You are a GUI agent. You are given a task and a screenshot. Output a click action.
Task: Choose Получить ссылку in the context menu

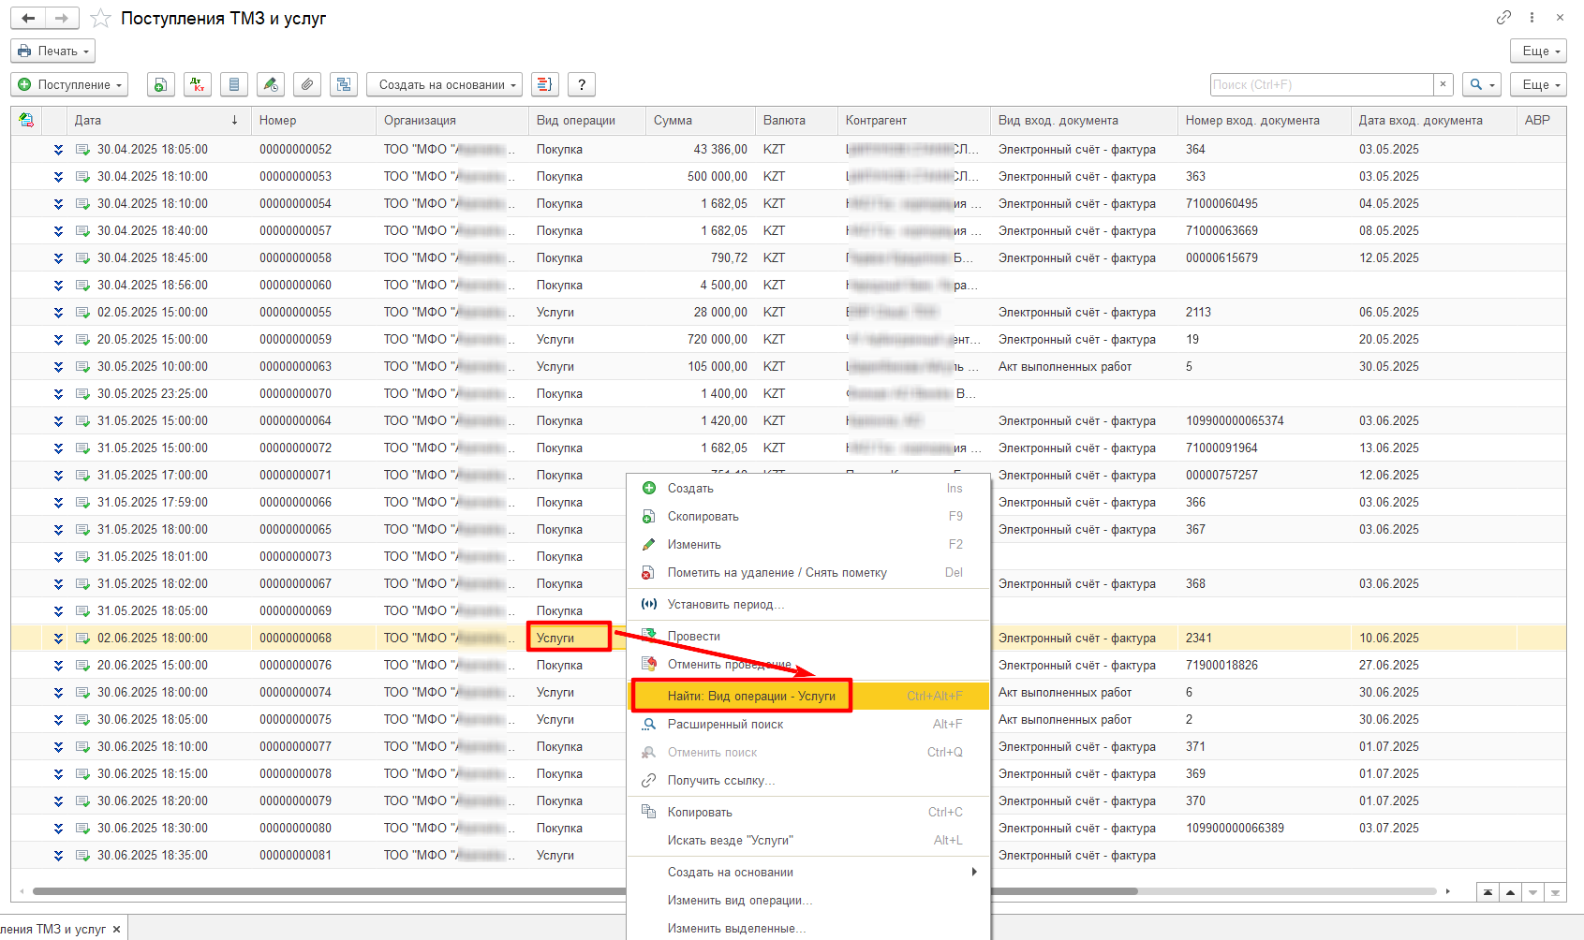[807, 781]
